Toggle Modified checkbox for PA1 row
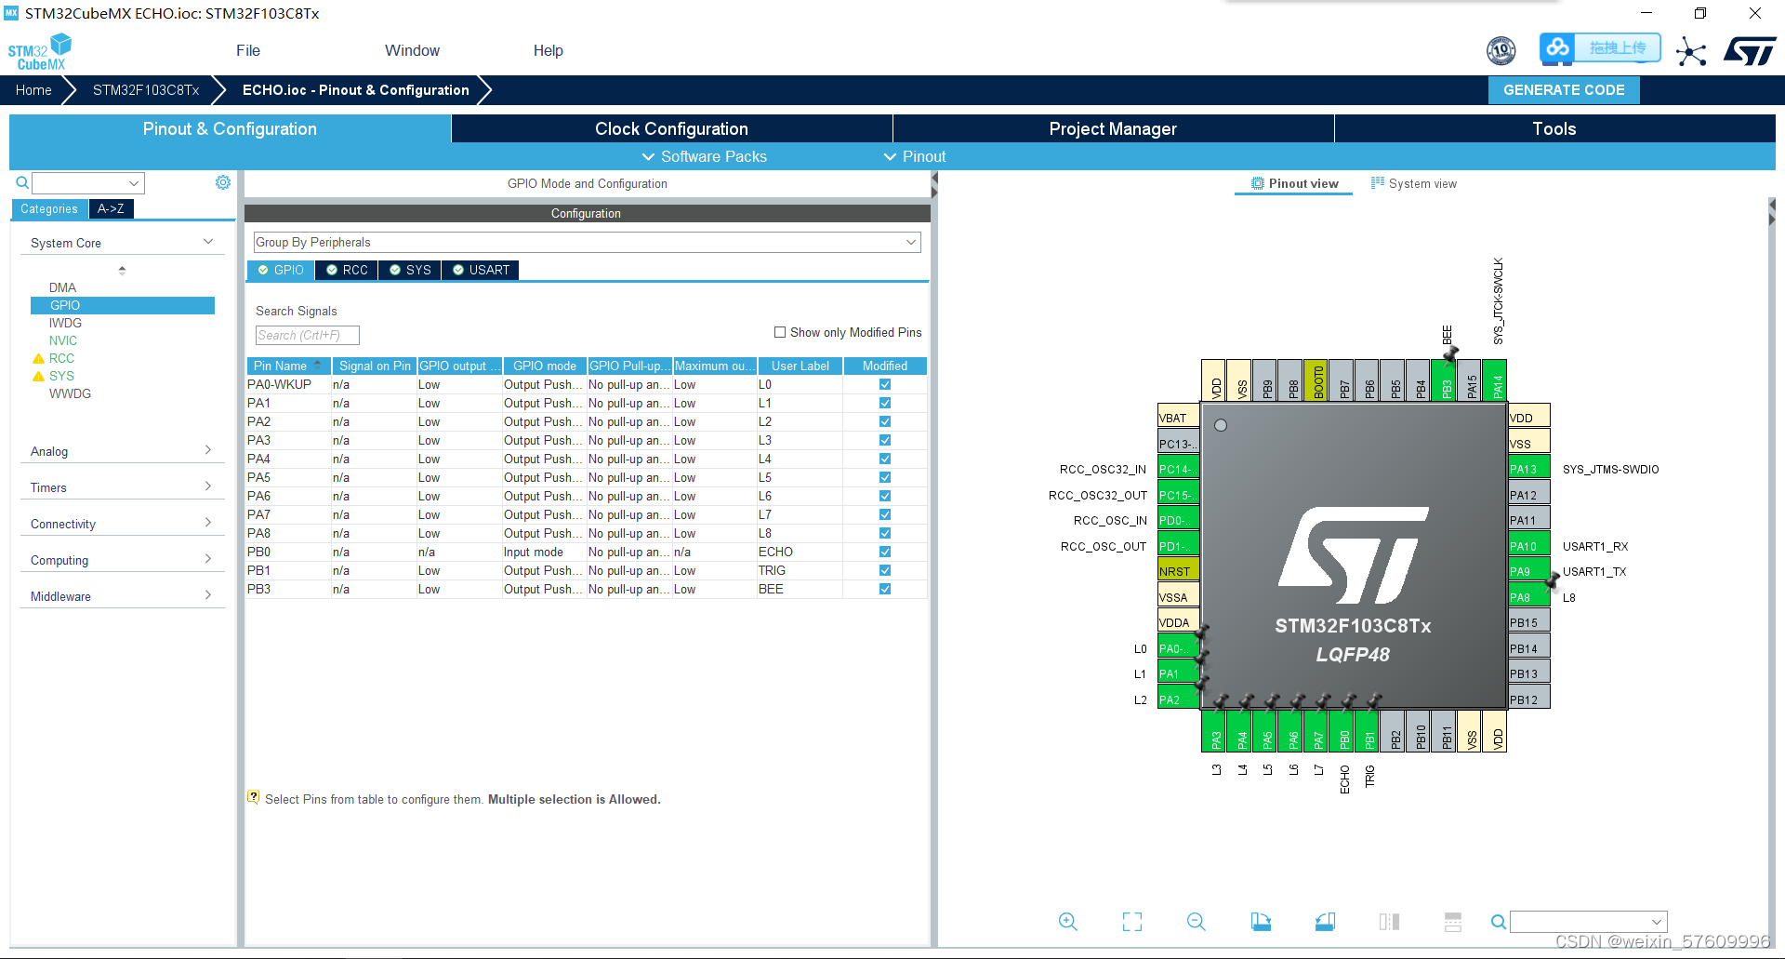 [885, 403]
